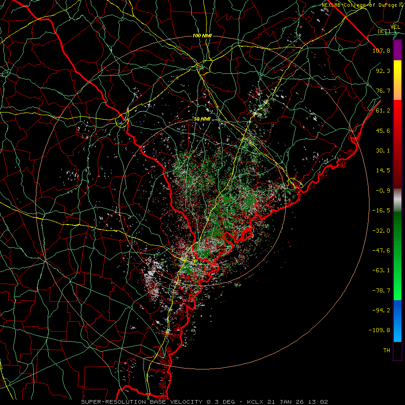Image resolution: width=405 pixels, height=405 pixels.
Task: Click the -94.2 legend value
Action: pos(381,310)
